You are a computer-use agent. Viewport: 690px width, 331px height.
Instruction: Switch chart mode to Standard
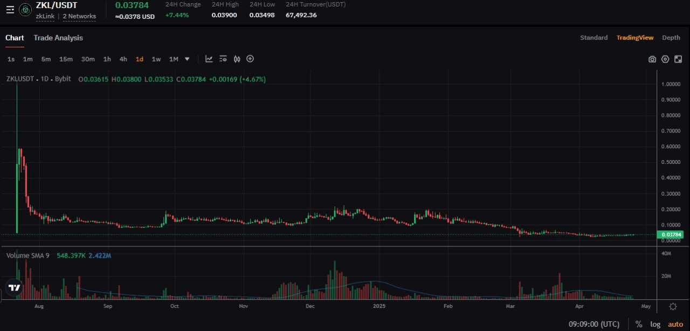[x=594, y=37]
